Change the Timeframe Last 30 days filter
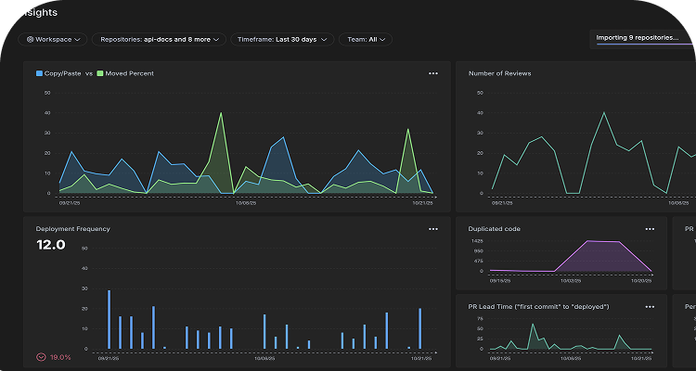 click(282, 40)
